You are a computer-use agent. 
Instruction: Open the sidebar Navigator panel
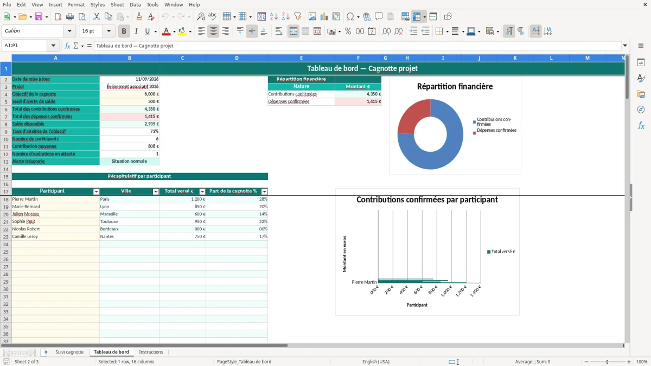pyautogui.click(x=641, y=110)
